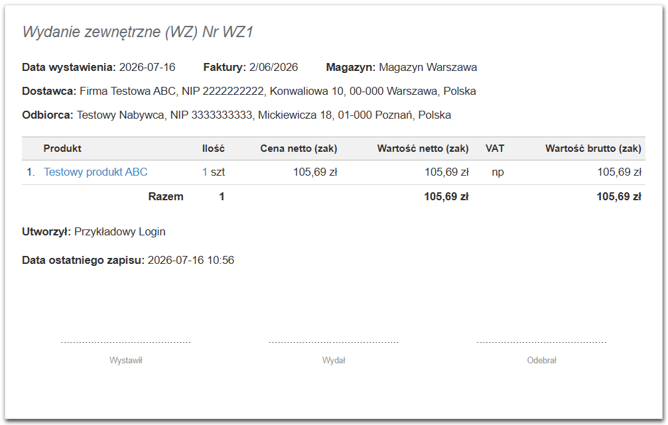Click the Cena netto (zak) header

(299, 149)
